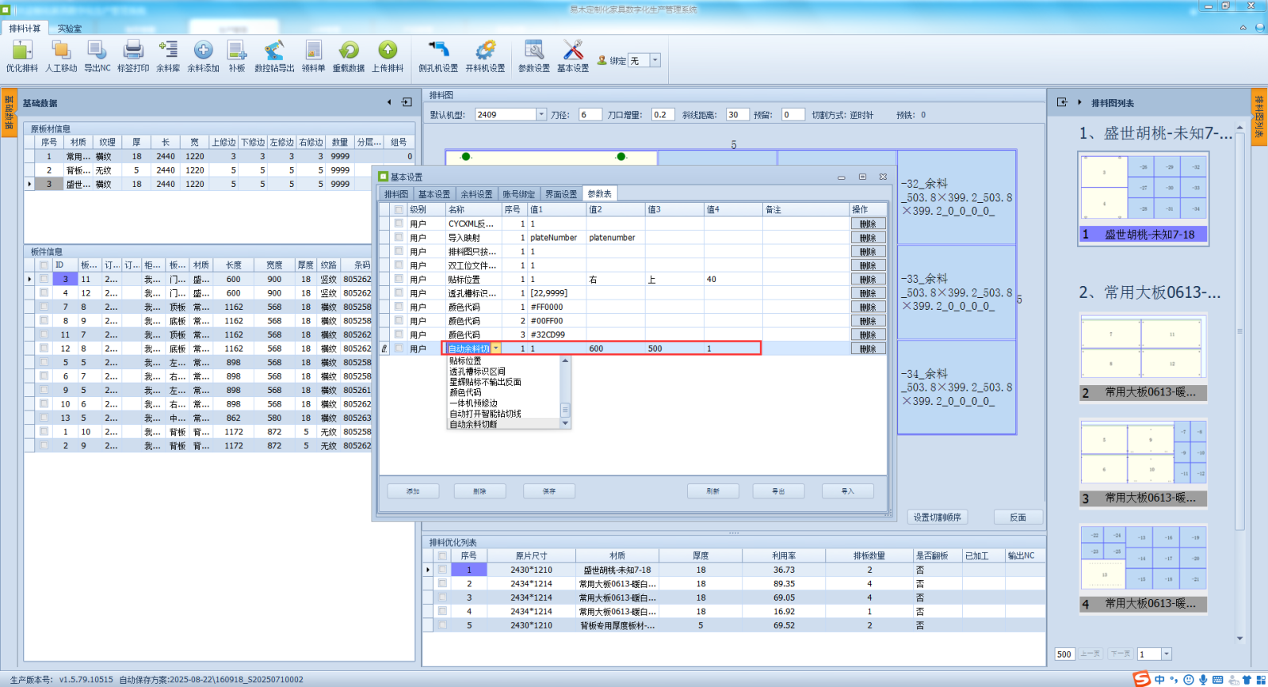Click the help icon at top right
Screen dimensions: 1268x687
(x=1260, y=28)
